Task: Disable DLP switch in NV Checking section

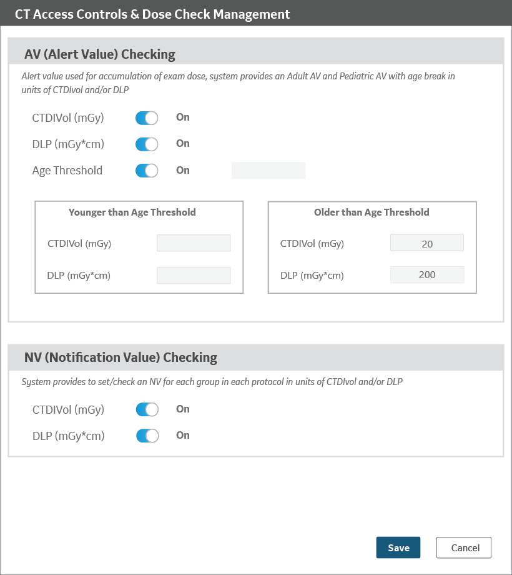Action: pos(147,436)
